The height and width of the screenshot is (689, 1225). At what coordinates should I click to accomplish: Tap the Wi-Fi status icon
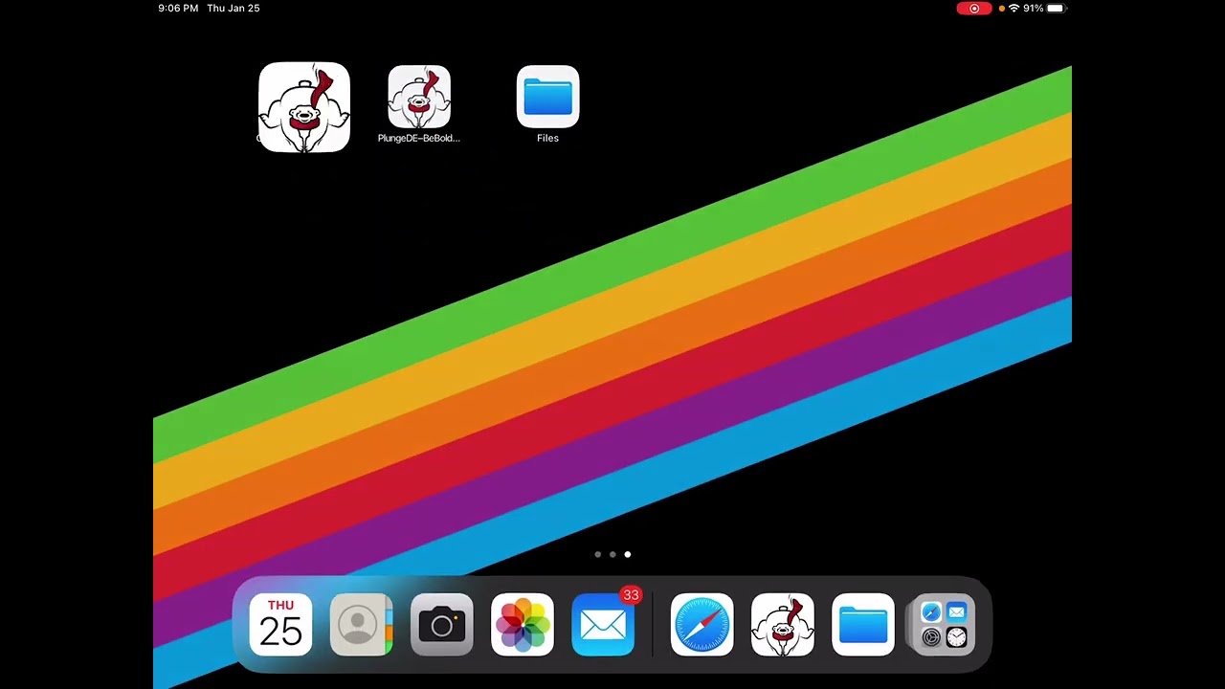point(1013,9)
